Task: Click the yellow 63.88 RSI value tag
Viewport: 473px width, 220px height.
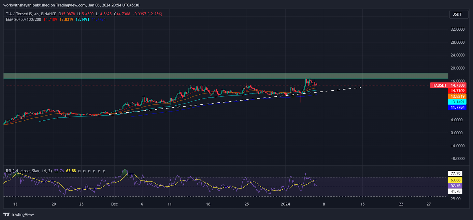Action: (x=455, y=180)
